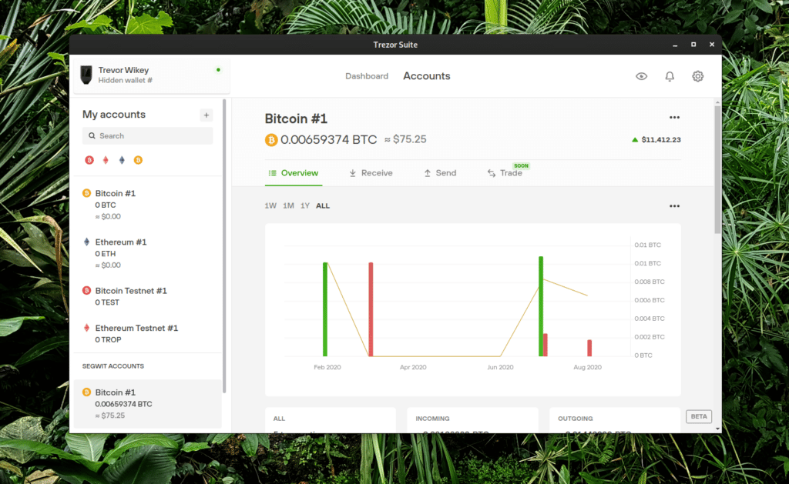Screen dimensions: 789x484
Task: Click the SEGWIT ACCOUNTS heading
Action: click(113, 366)
